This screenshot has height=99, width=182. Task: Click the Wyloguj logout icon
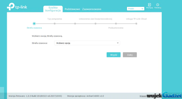tap(149, 5)
